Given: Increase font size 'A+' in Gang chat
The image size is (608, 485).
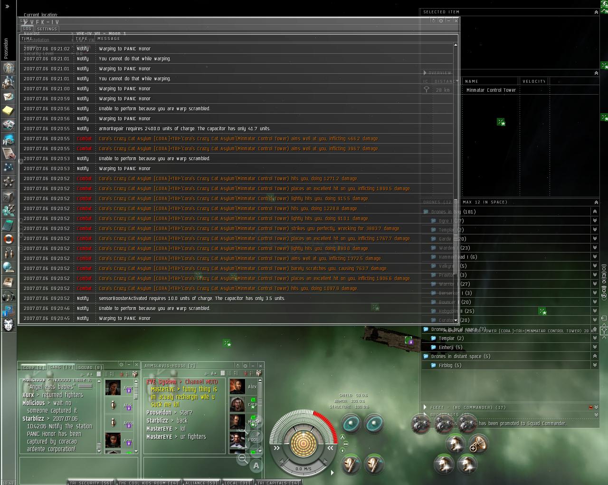Looking at the screenshot, I should click(90, 374).
